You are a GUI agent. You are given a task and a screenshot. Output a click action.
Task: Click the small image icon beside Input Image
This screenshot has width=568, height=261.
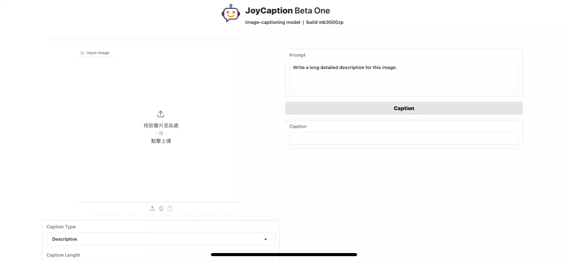coord(83,53)
